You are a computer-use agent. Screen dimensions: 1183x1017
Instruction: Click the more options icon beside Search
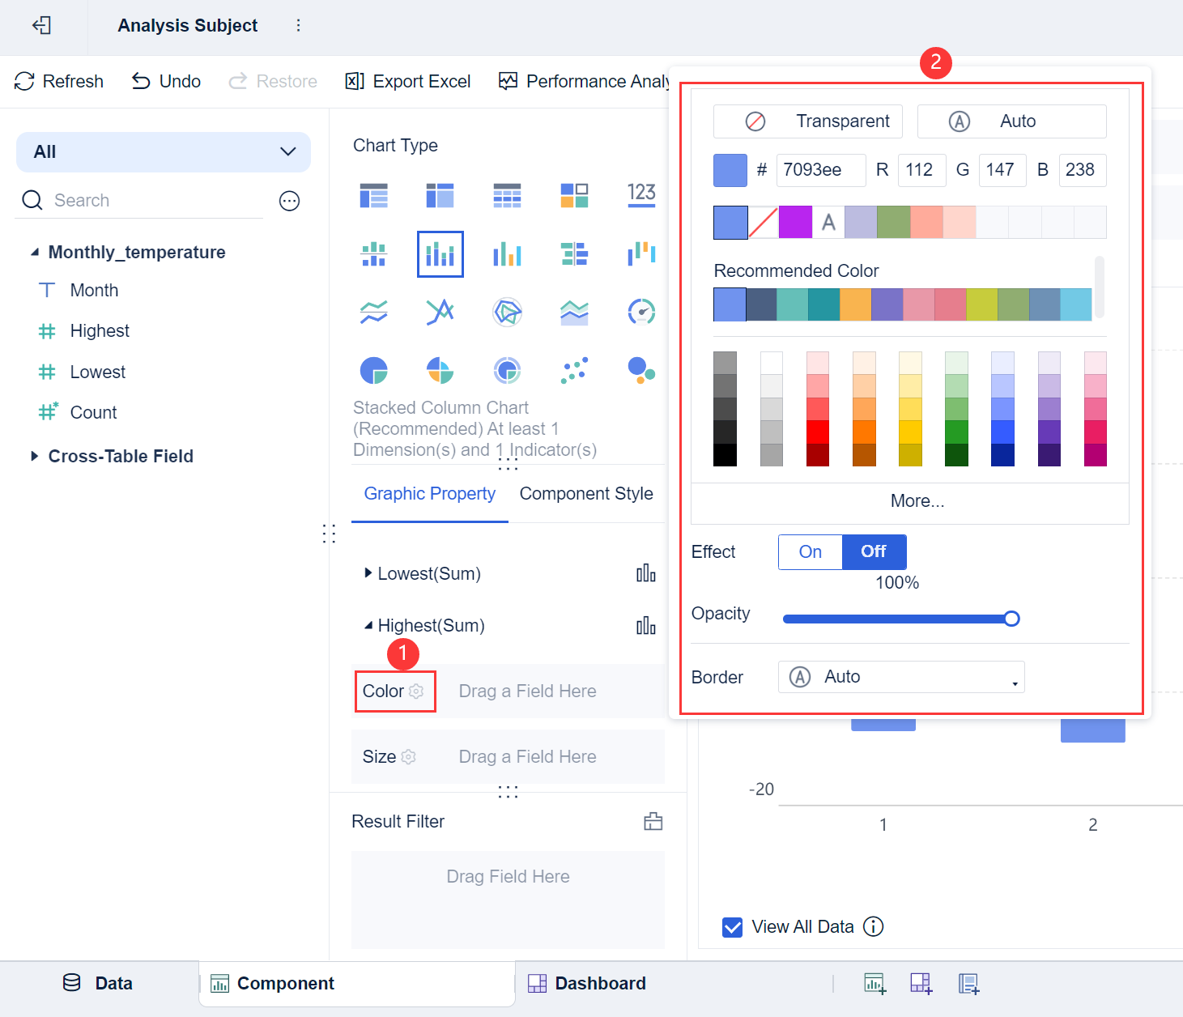[x=289, y=201]
